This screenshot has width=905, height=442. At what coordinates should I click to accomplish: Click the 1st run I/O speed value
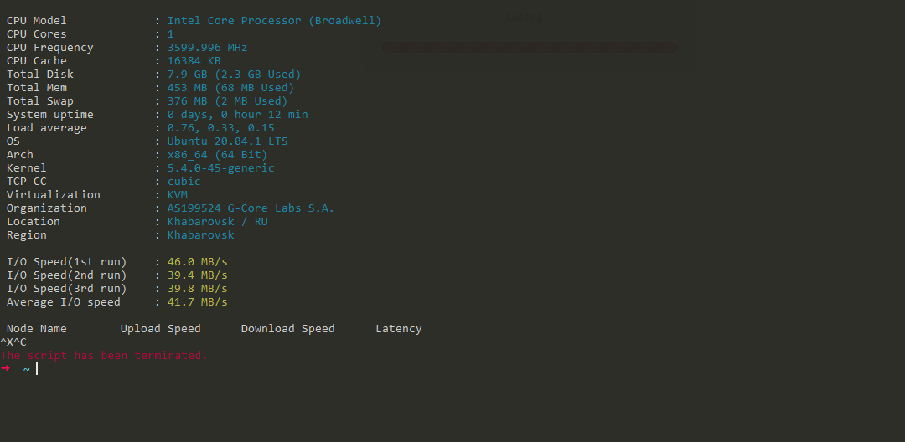click(x=197, y=262)
